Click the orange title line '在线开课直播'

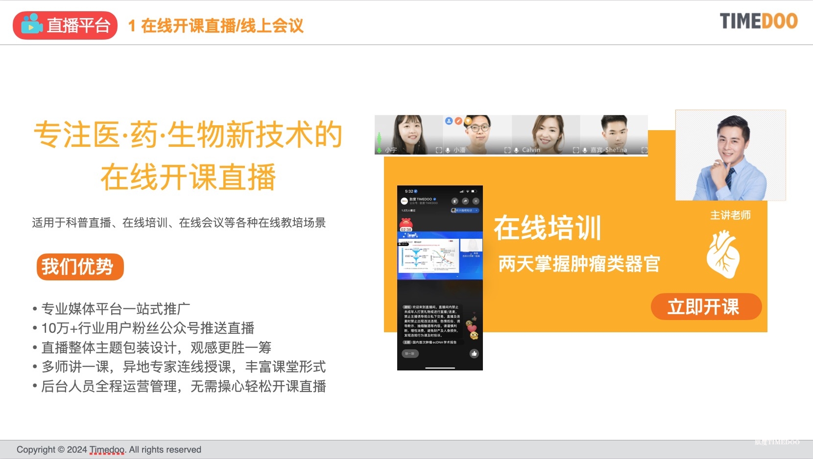click(189, 177)
